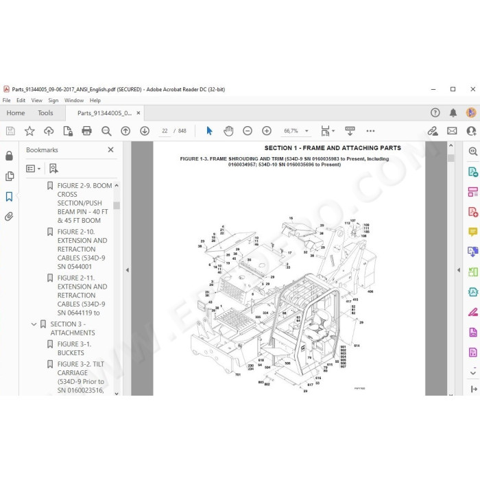Open the File menu
The height and width of the screenshot is (480, 480).
coord(6,100)
